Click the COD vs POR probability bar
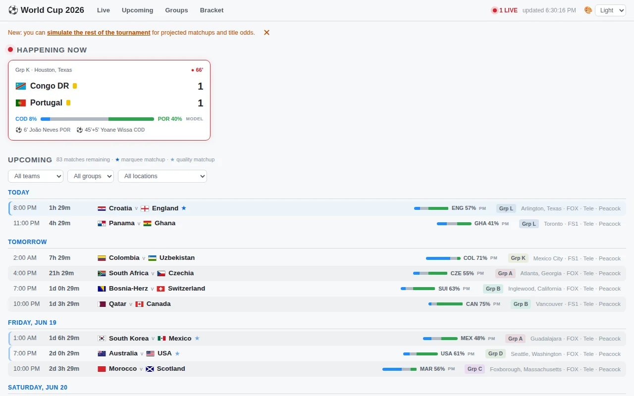This screenshot has width=634, height=396. 97,119
